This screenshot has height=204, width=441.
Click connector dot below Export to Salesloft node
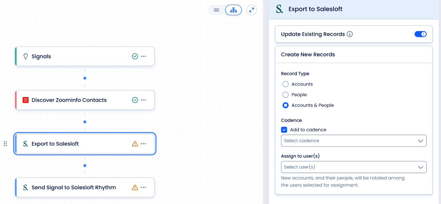pyautogui.click(x=85, y=165)
